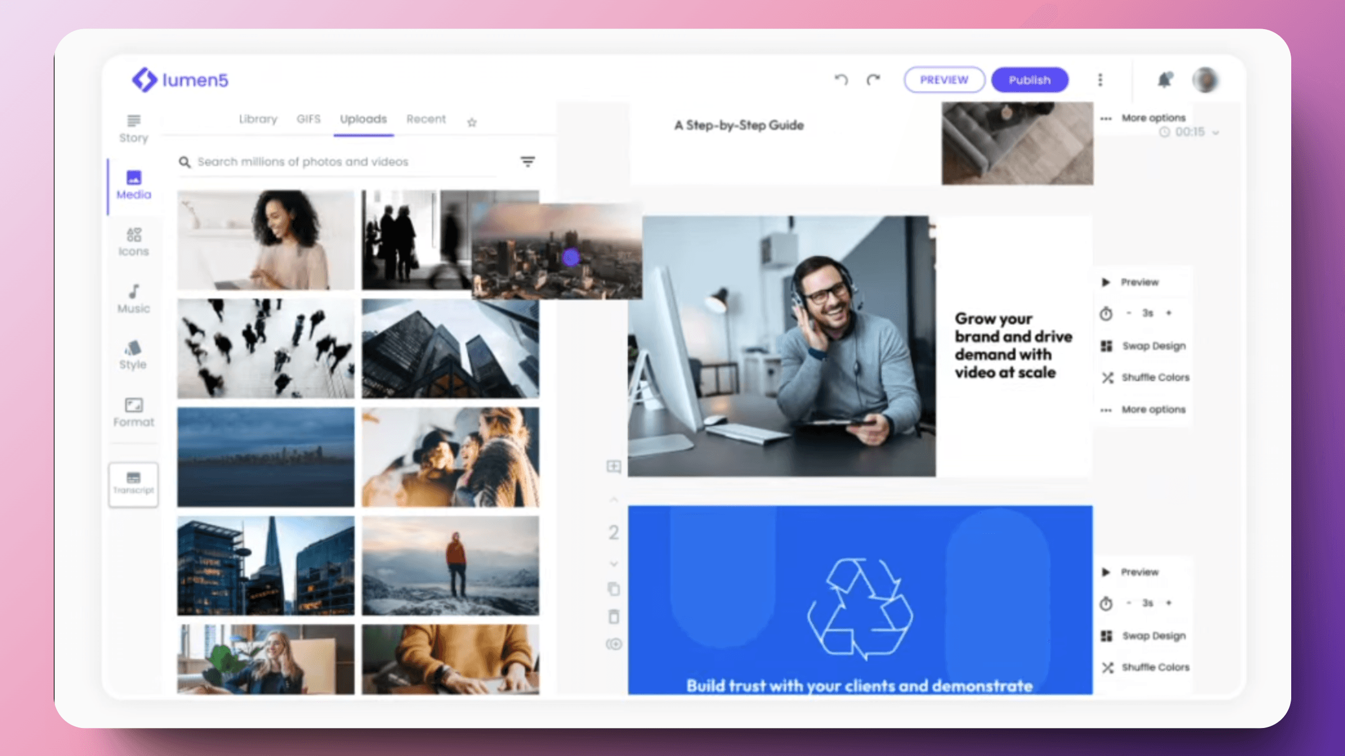The height and width of the screenshot is (756, 1345).
Task: Select the Icons panel in sidebar
Action: point(132,241)
